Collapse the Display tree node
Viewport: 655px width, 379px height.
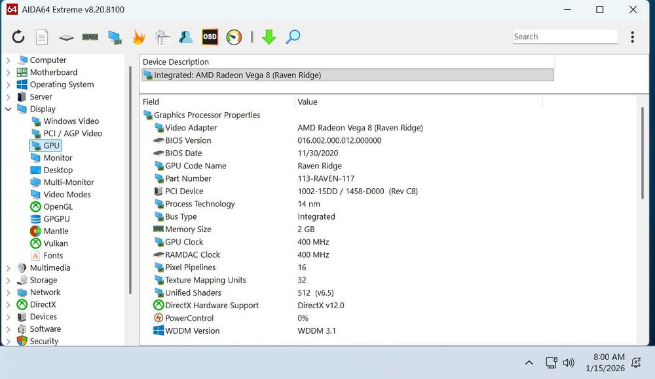pyautogui.click(x=8, y=109)
